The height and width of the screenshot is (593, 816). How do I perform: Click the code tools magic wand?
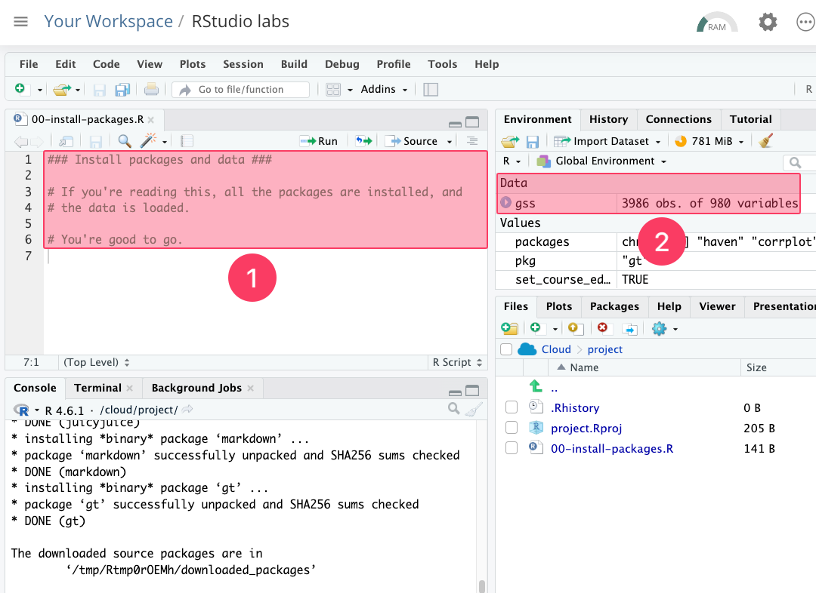click(x=148, y=140)
